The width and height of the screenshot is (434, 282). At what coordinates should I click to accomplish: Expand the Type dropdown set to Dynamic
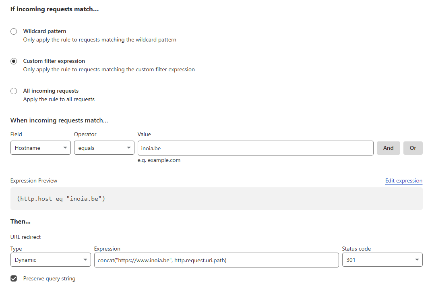(x=50, y=260)
